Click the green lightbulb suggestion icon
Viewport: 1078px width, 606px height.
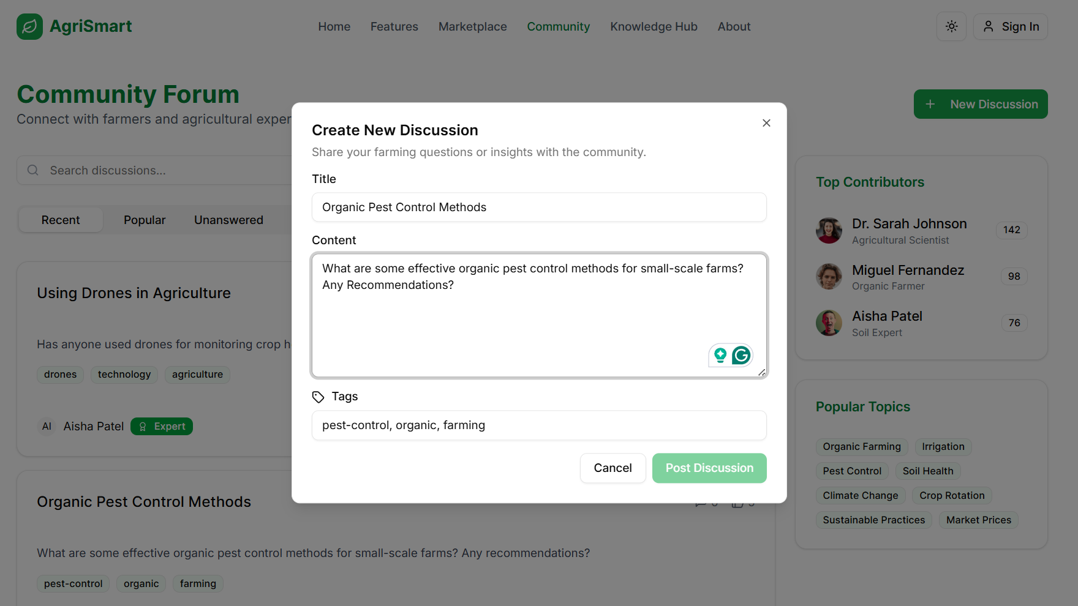(720, 355)
